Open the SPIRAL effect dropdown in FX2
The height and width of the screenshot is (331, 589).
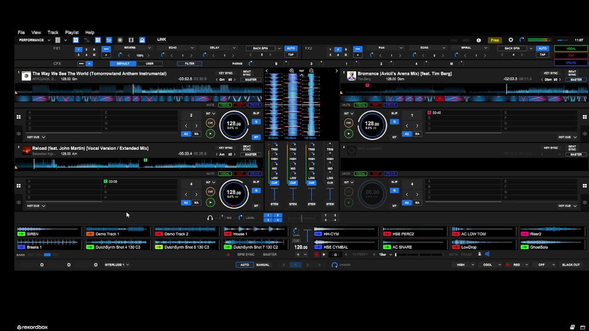point(485,48)
